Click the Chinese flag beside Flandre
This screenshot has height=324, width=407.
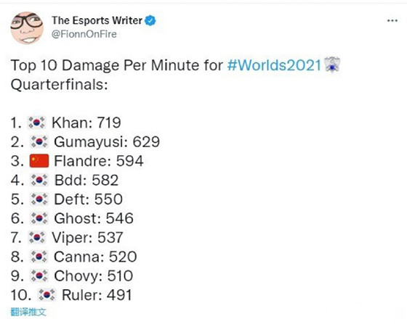[39, 161]
